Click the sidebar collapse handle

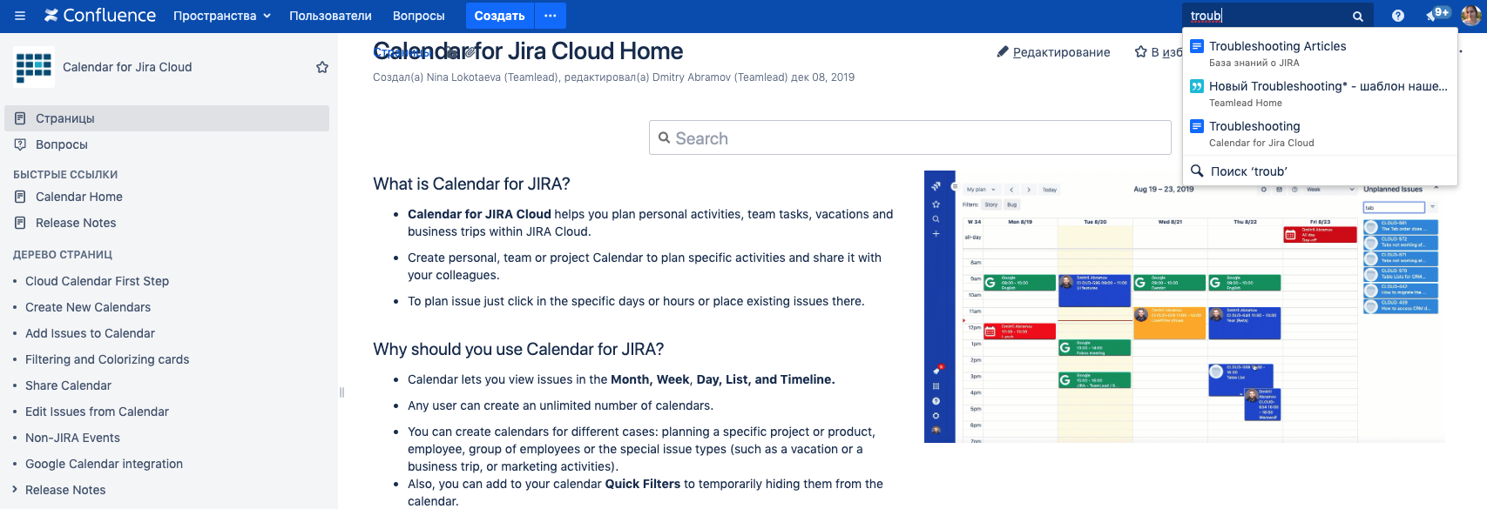(x=341, y=392)
